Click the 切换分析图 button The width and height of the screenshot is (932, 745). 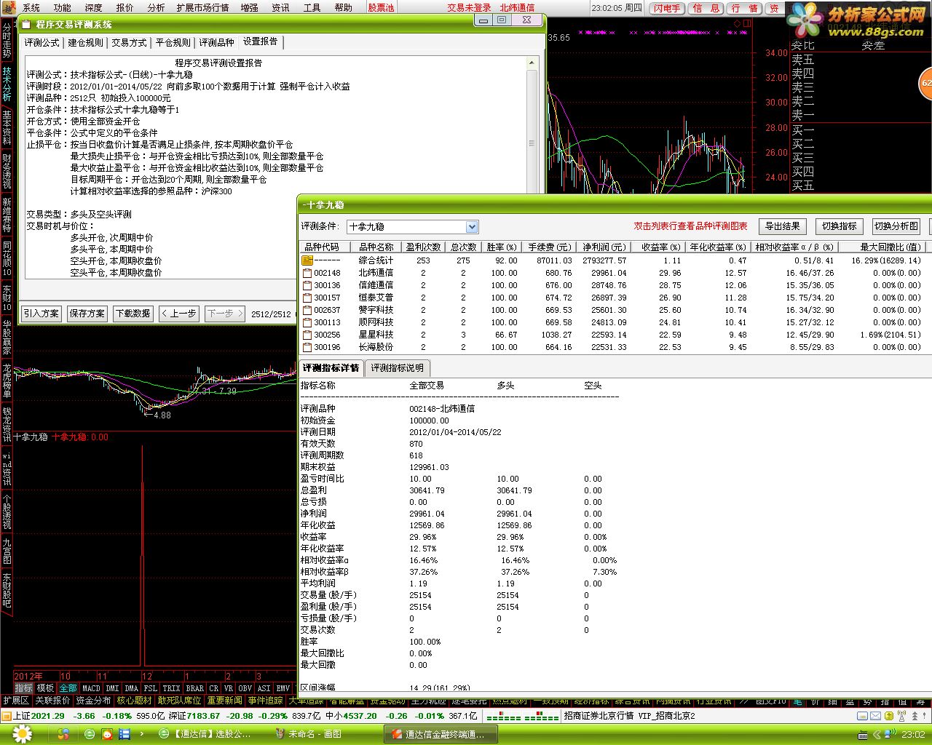point(896,226)
